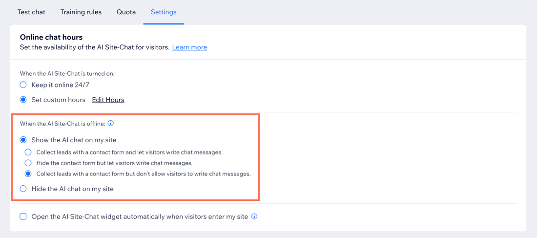The width and height of the screenshot is (537, 238).
Task: Click 'Set the availability of the AI Site-Chat' text
Action: coord(95,47)
